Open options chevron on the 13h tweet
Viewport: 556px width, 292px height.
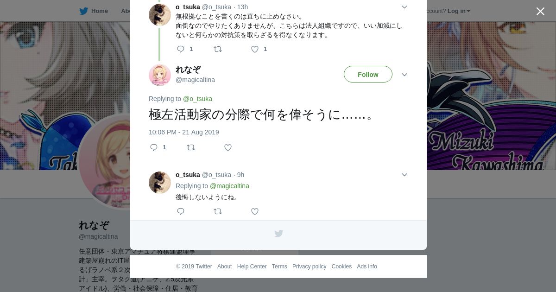[404, 7]
